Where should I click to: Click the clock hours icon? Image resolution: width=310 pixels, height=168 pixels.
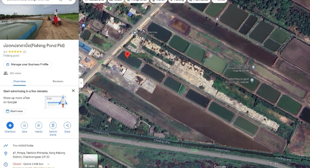point(6,164)
